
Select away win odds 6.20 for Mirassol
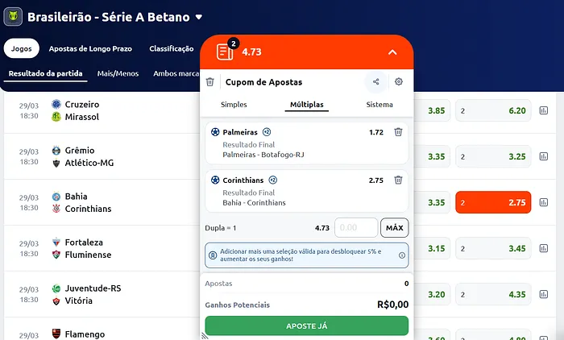(493, 111)
